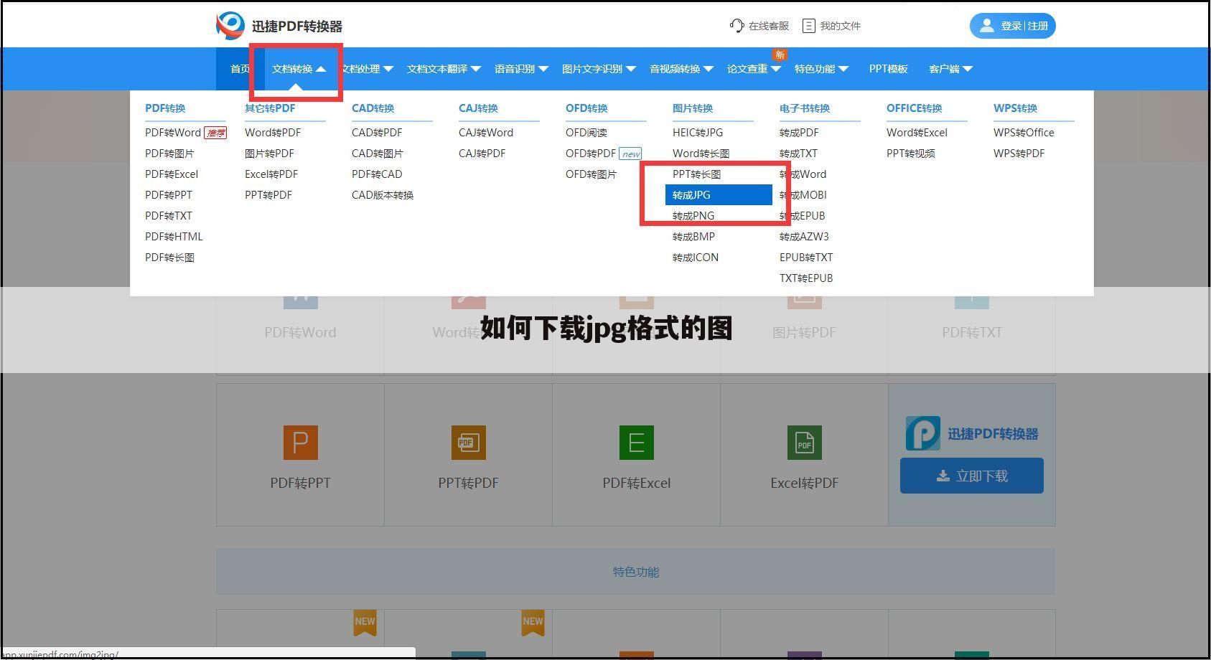
Task: Expand the 文档文本翻译 dropdown
Action: [x=444, y=69]
